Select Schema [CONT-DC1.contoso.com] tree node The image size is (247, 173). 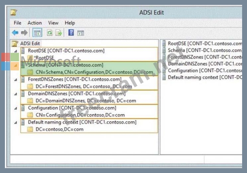click(66, 65)
